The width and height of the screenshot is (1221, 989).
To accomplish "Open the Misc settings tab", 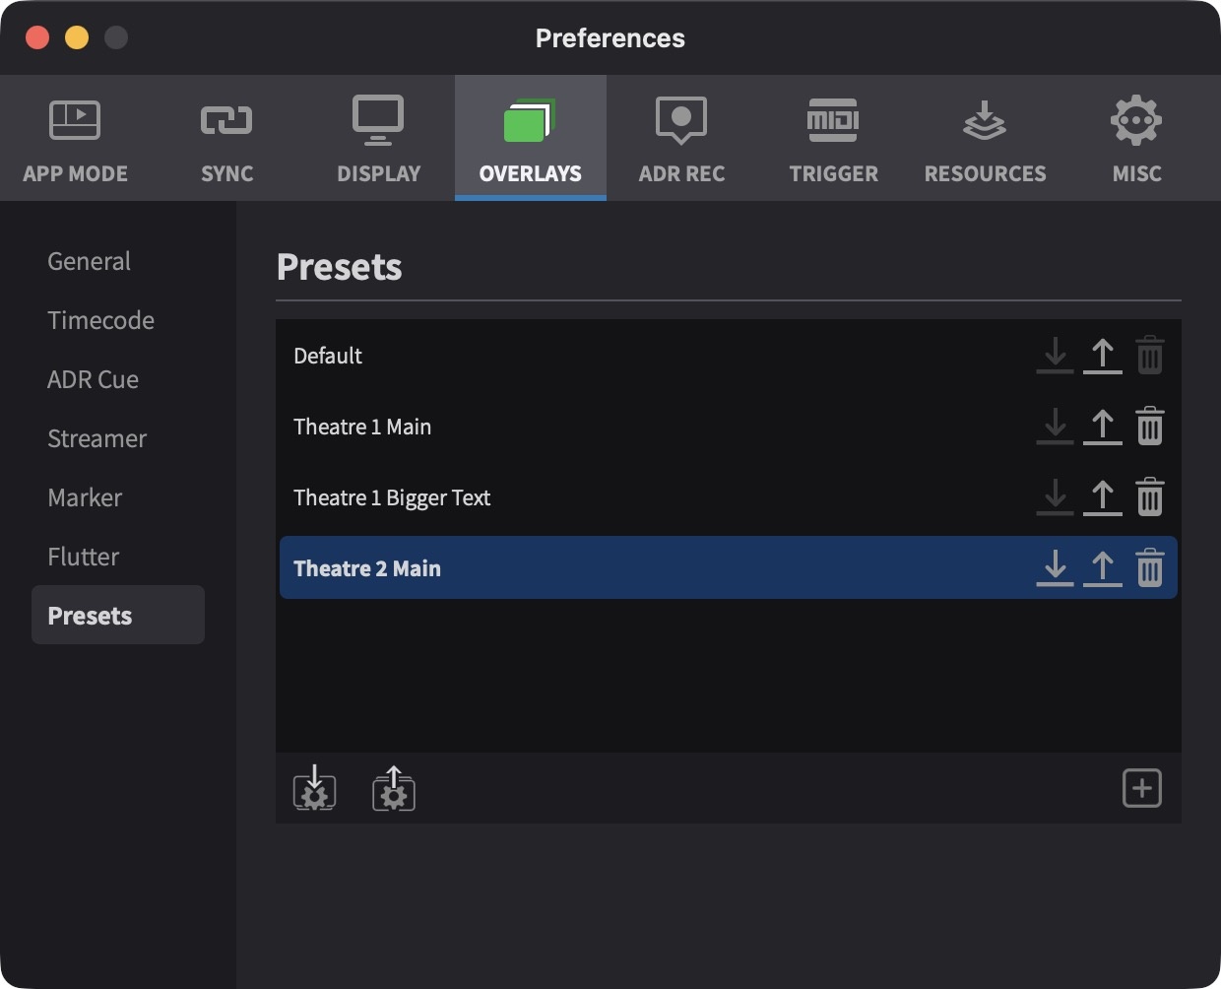I will 1137,139.
